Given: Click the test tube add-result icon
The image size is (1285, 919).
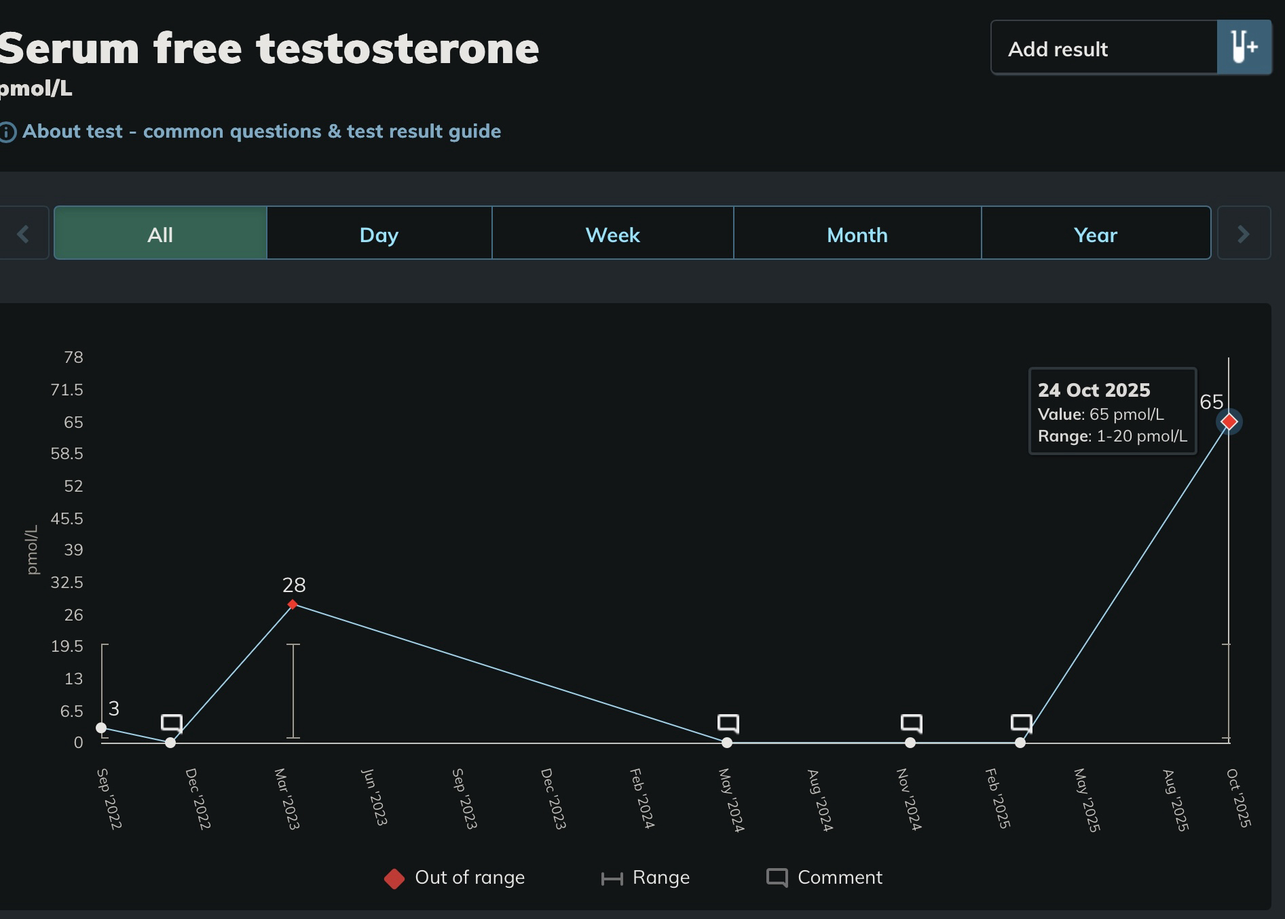Looking at the screenshot, I should point(1244,47).
